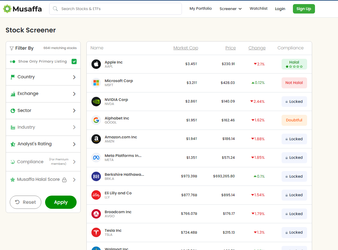
Task: Click Meta Platforms market cap $1.35T
Action: [x=192, y=158]
